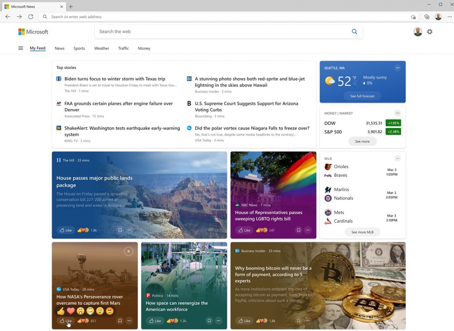Bookmark the public lands package story
The height and width of the screenshot is (331, 454).
coord(120,230)
